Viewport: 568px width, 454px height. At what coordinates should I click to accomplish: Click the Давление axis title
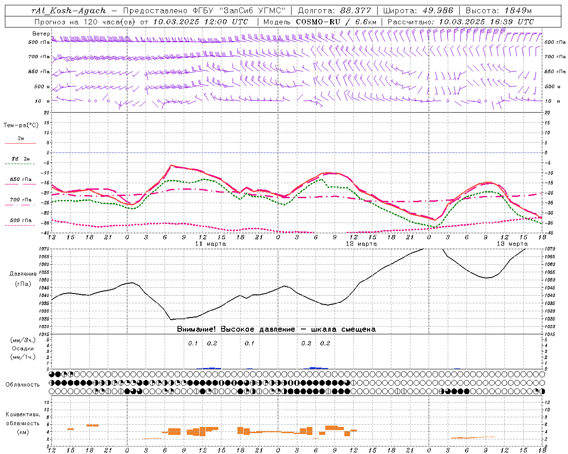tap(23, 274)
